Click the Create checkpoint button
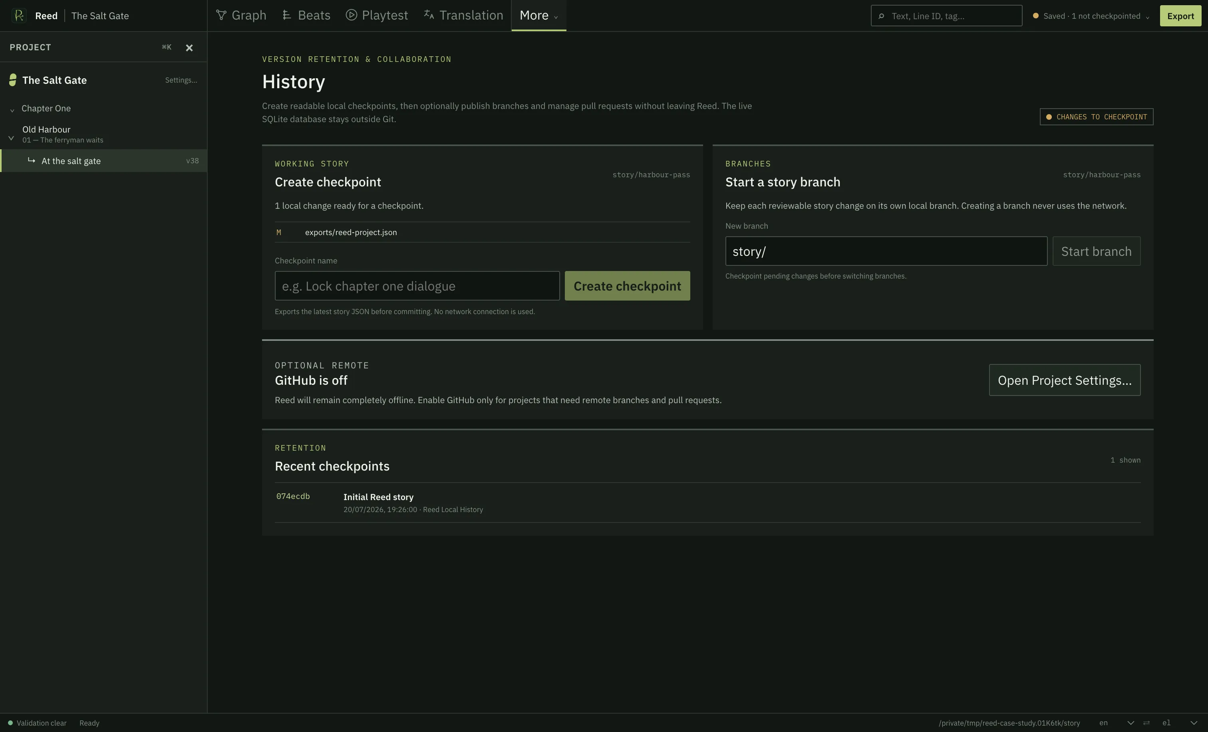The width and height of the screenshot is (1208, 732). coord(627,286)
